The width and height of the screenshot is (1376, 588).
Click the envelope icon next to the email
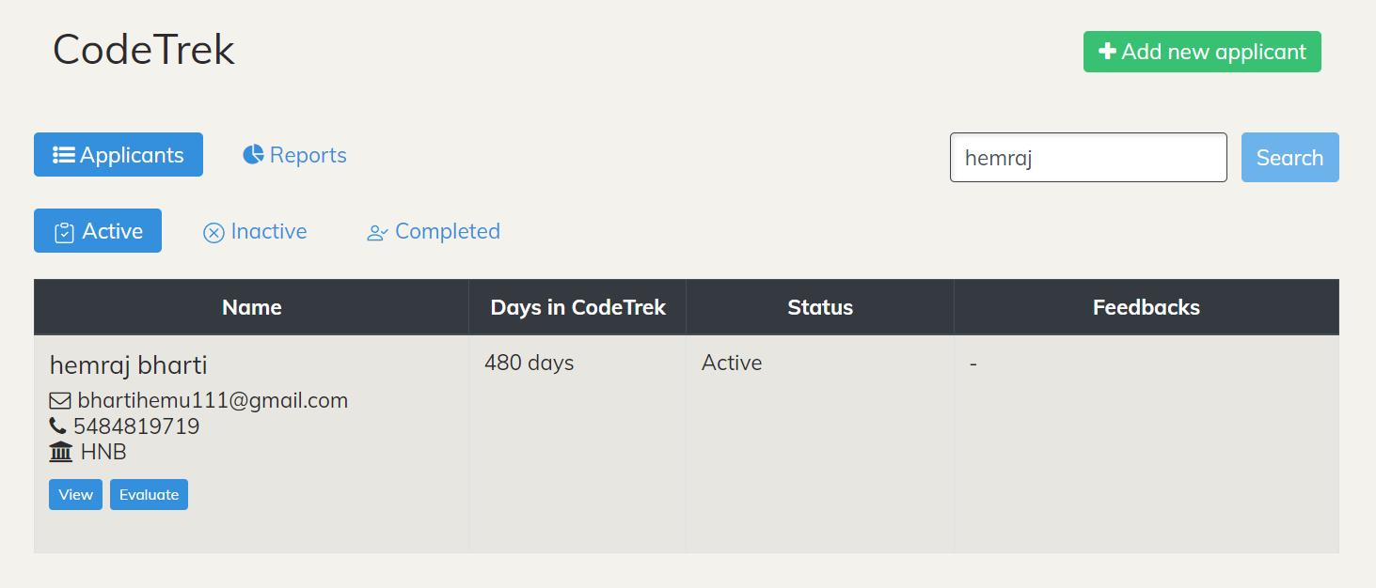click(58, 399)
